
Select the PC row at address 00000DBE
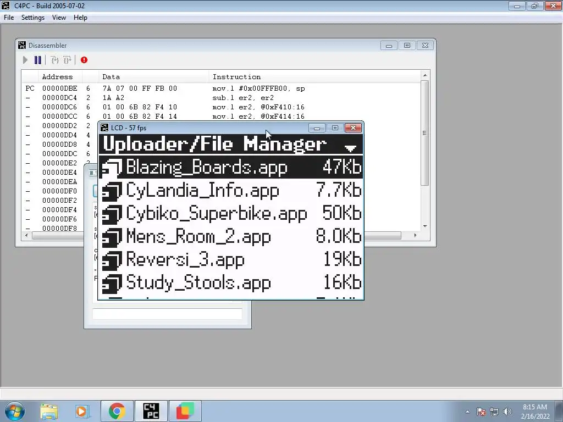click(220, 88)
